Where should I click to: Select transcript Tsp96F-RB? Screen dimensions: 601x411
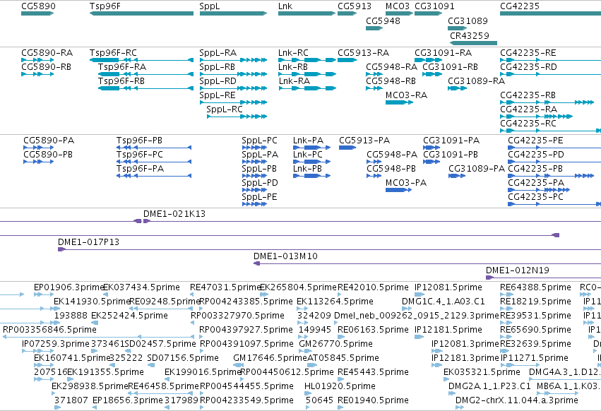click(x=145, y=88)
